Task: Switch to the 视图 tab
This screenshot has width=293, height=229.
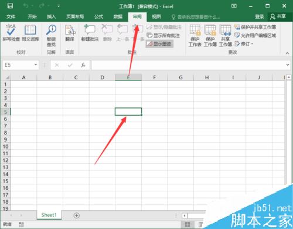Action: click(x=156, y=16)
